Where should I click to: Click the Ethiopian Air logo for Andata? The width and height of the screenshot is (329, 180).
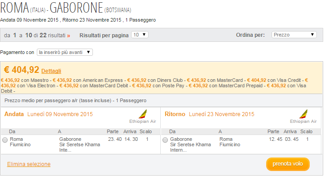point(143,114)
